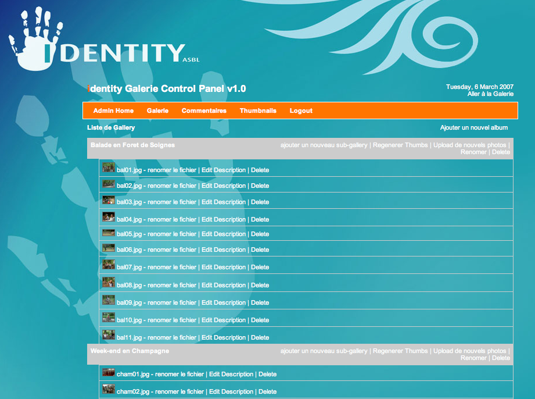
Task: Open the bal11.jpg thumbnail
Action: click(x=109, y=335)
